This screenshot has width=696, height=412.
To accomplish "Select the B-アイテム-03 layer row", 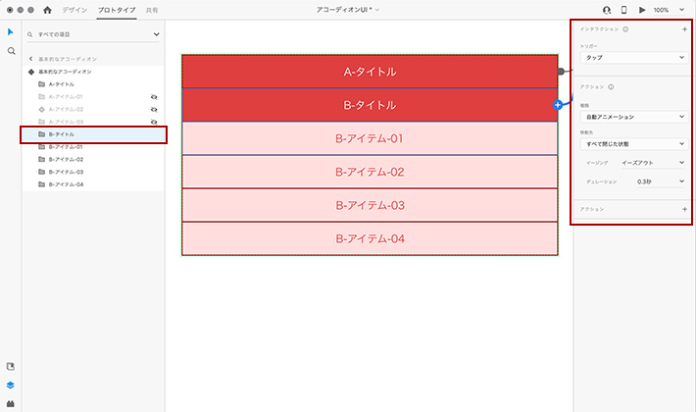I will click(x=93, y=172).
